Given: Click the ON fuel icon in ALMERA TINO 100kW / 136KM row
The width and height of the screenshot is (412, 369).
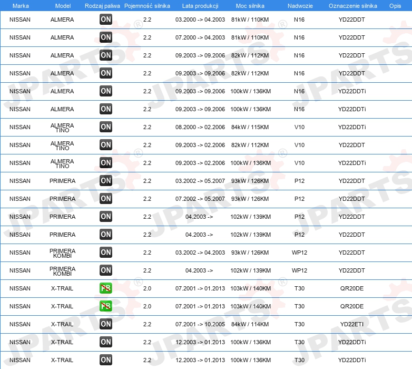Looking at the screenshot, I should click(105, 162).
